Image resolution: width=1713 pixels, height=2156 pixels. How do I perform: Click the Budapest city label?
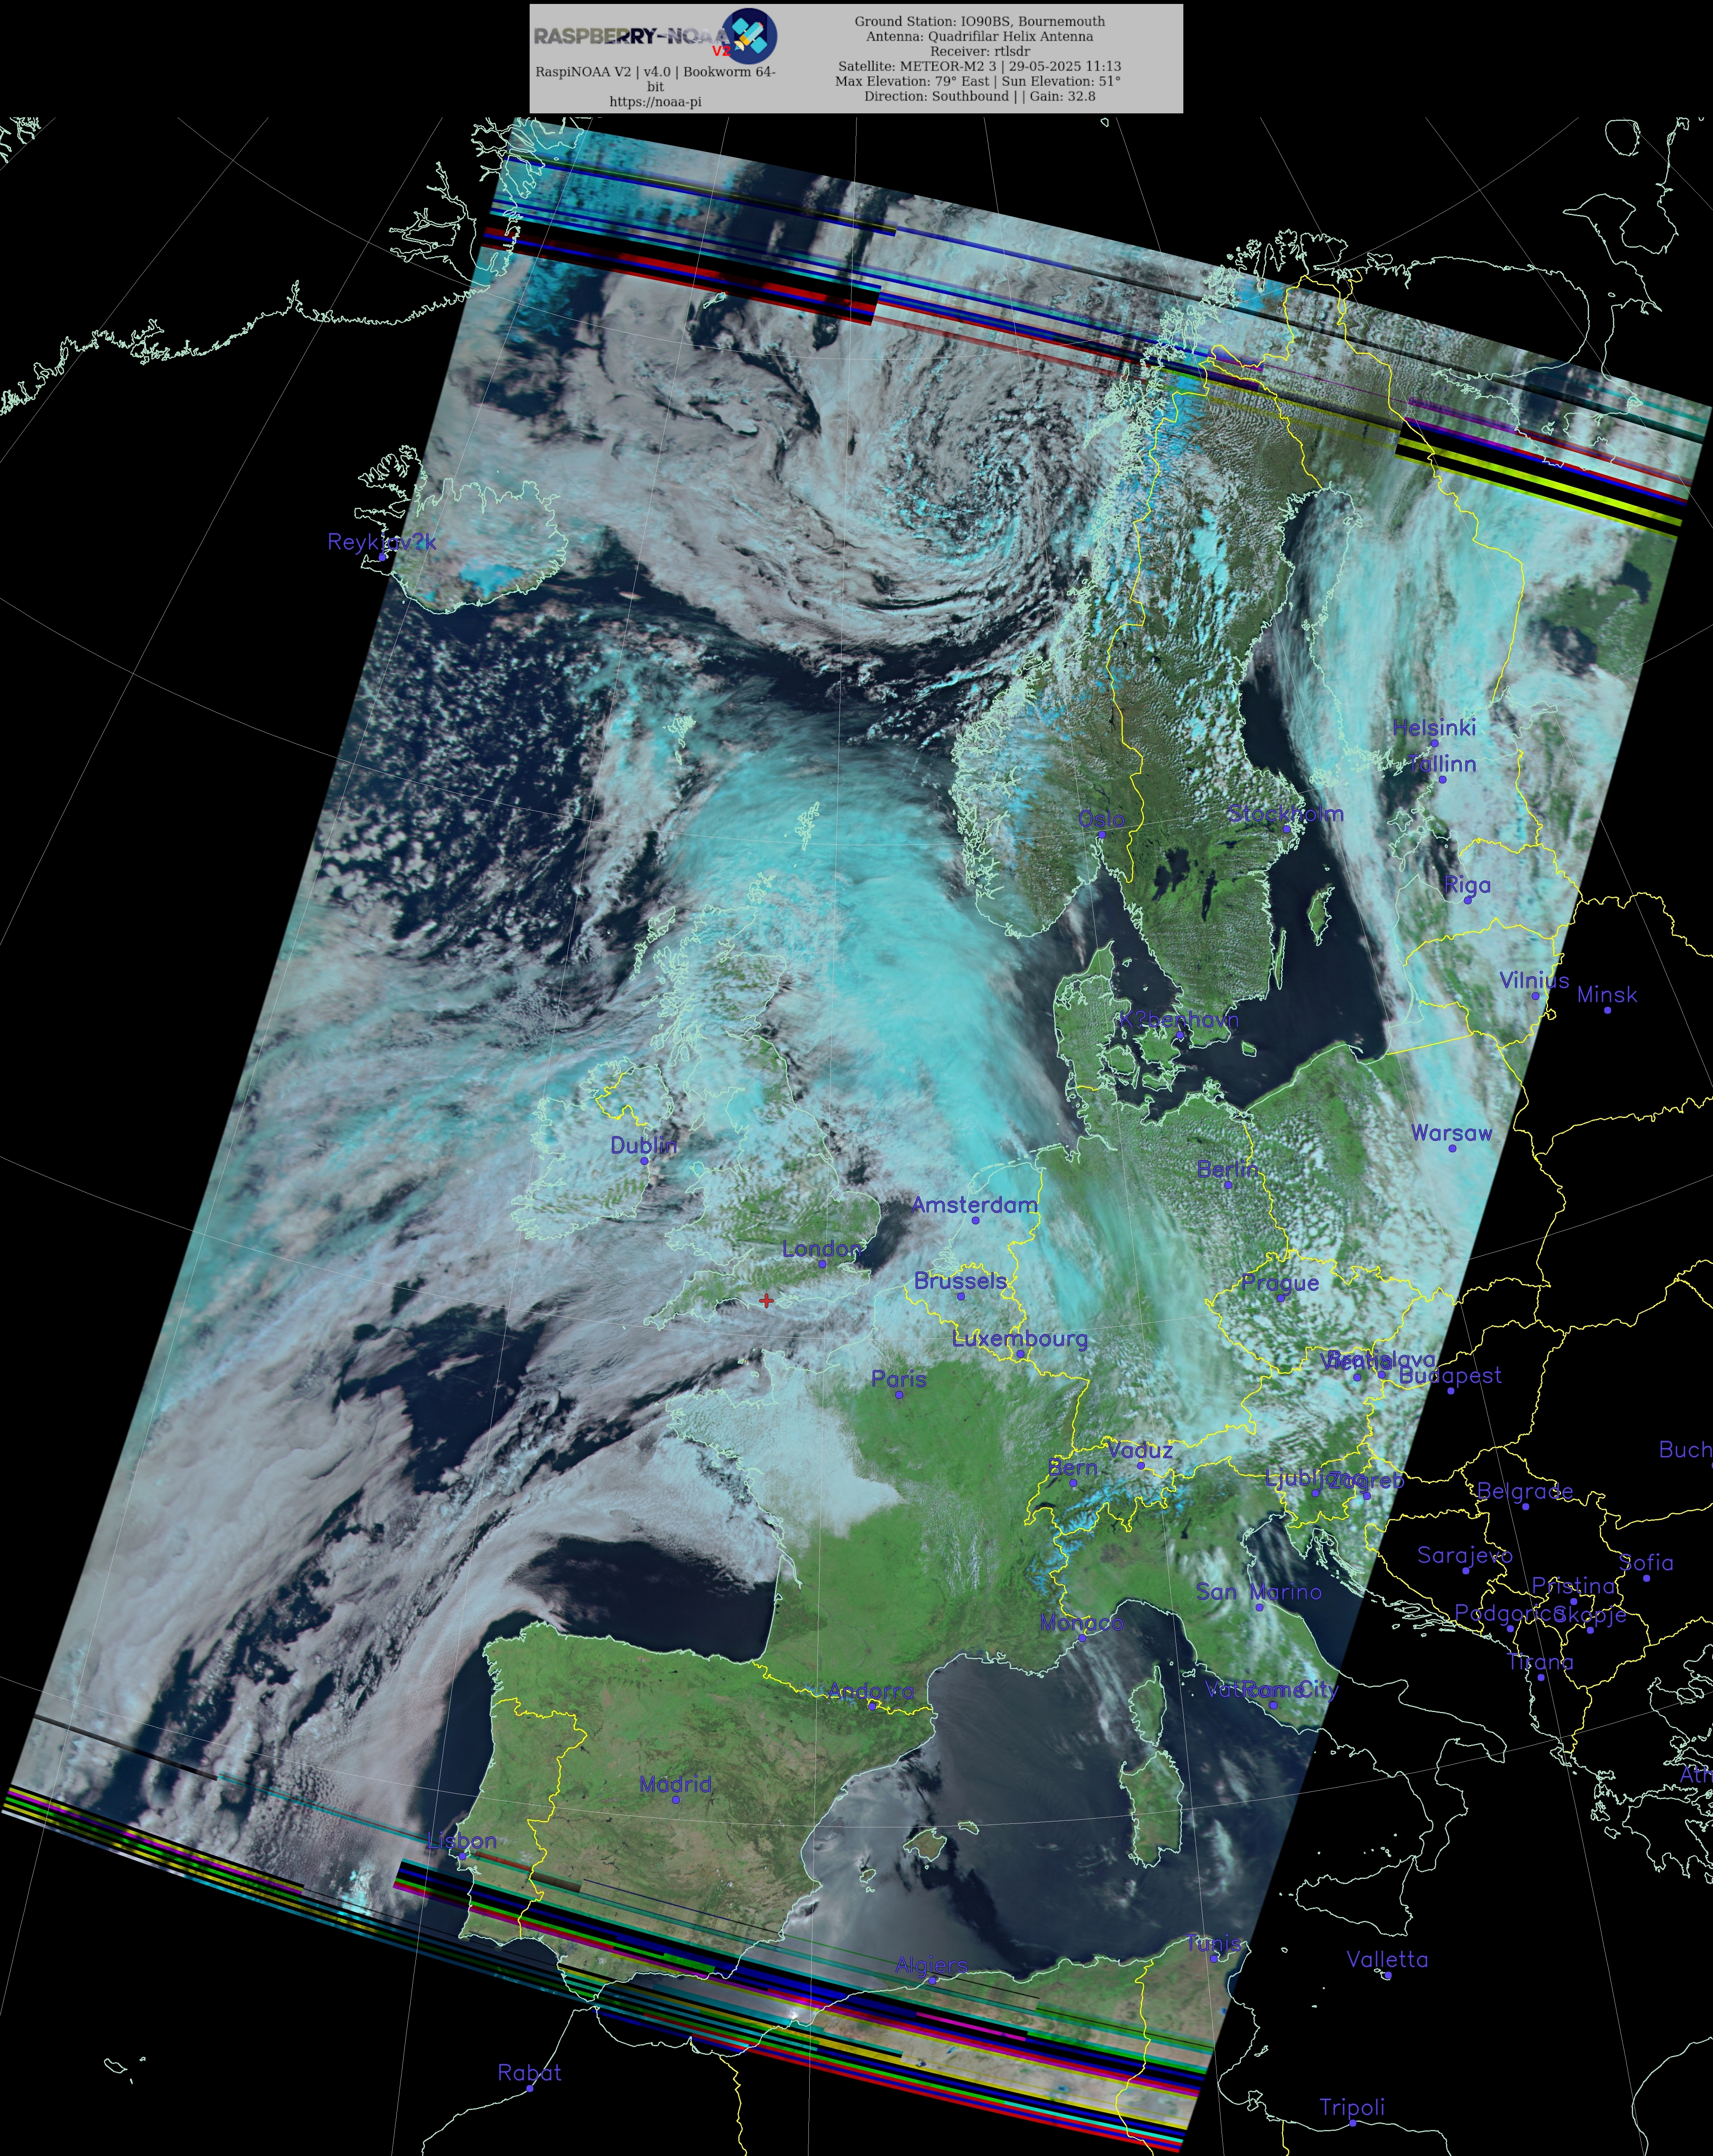(1450, 1376)
